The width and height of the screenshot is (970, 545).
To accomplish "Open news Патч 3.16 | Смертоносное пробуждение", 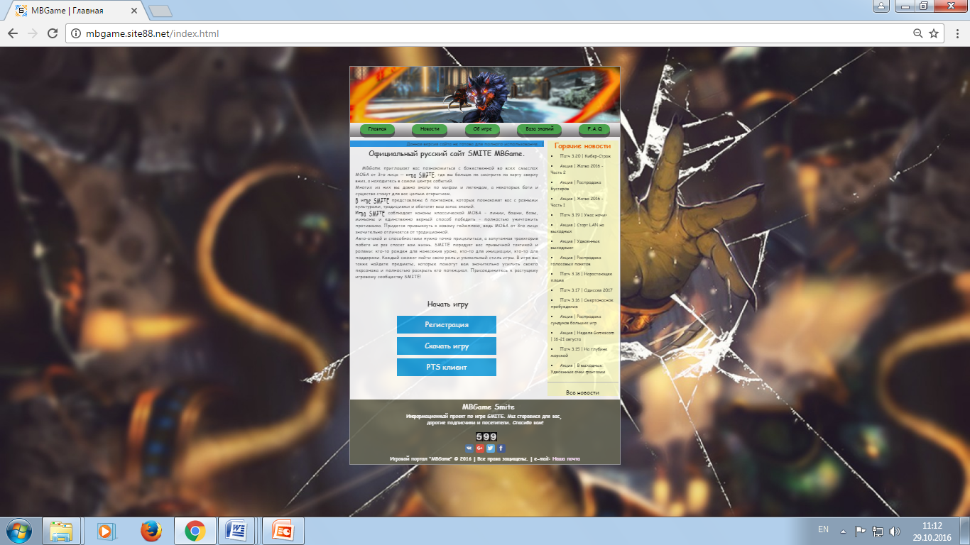I will pyautogui.click(x=582, y=303).
